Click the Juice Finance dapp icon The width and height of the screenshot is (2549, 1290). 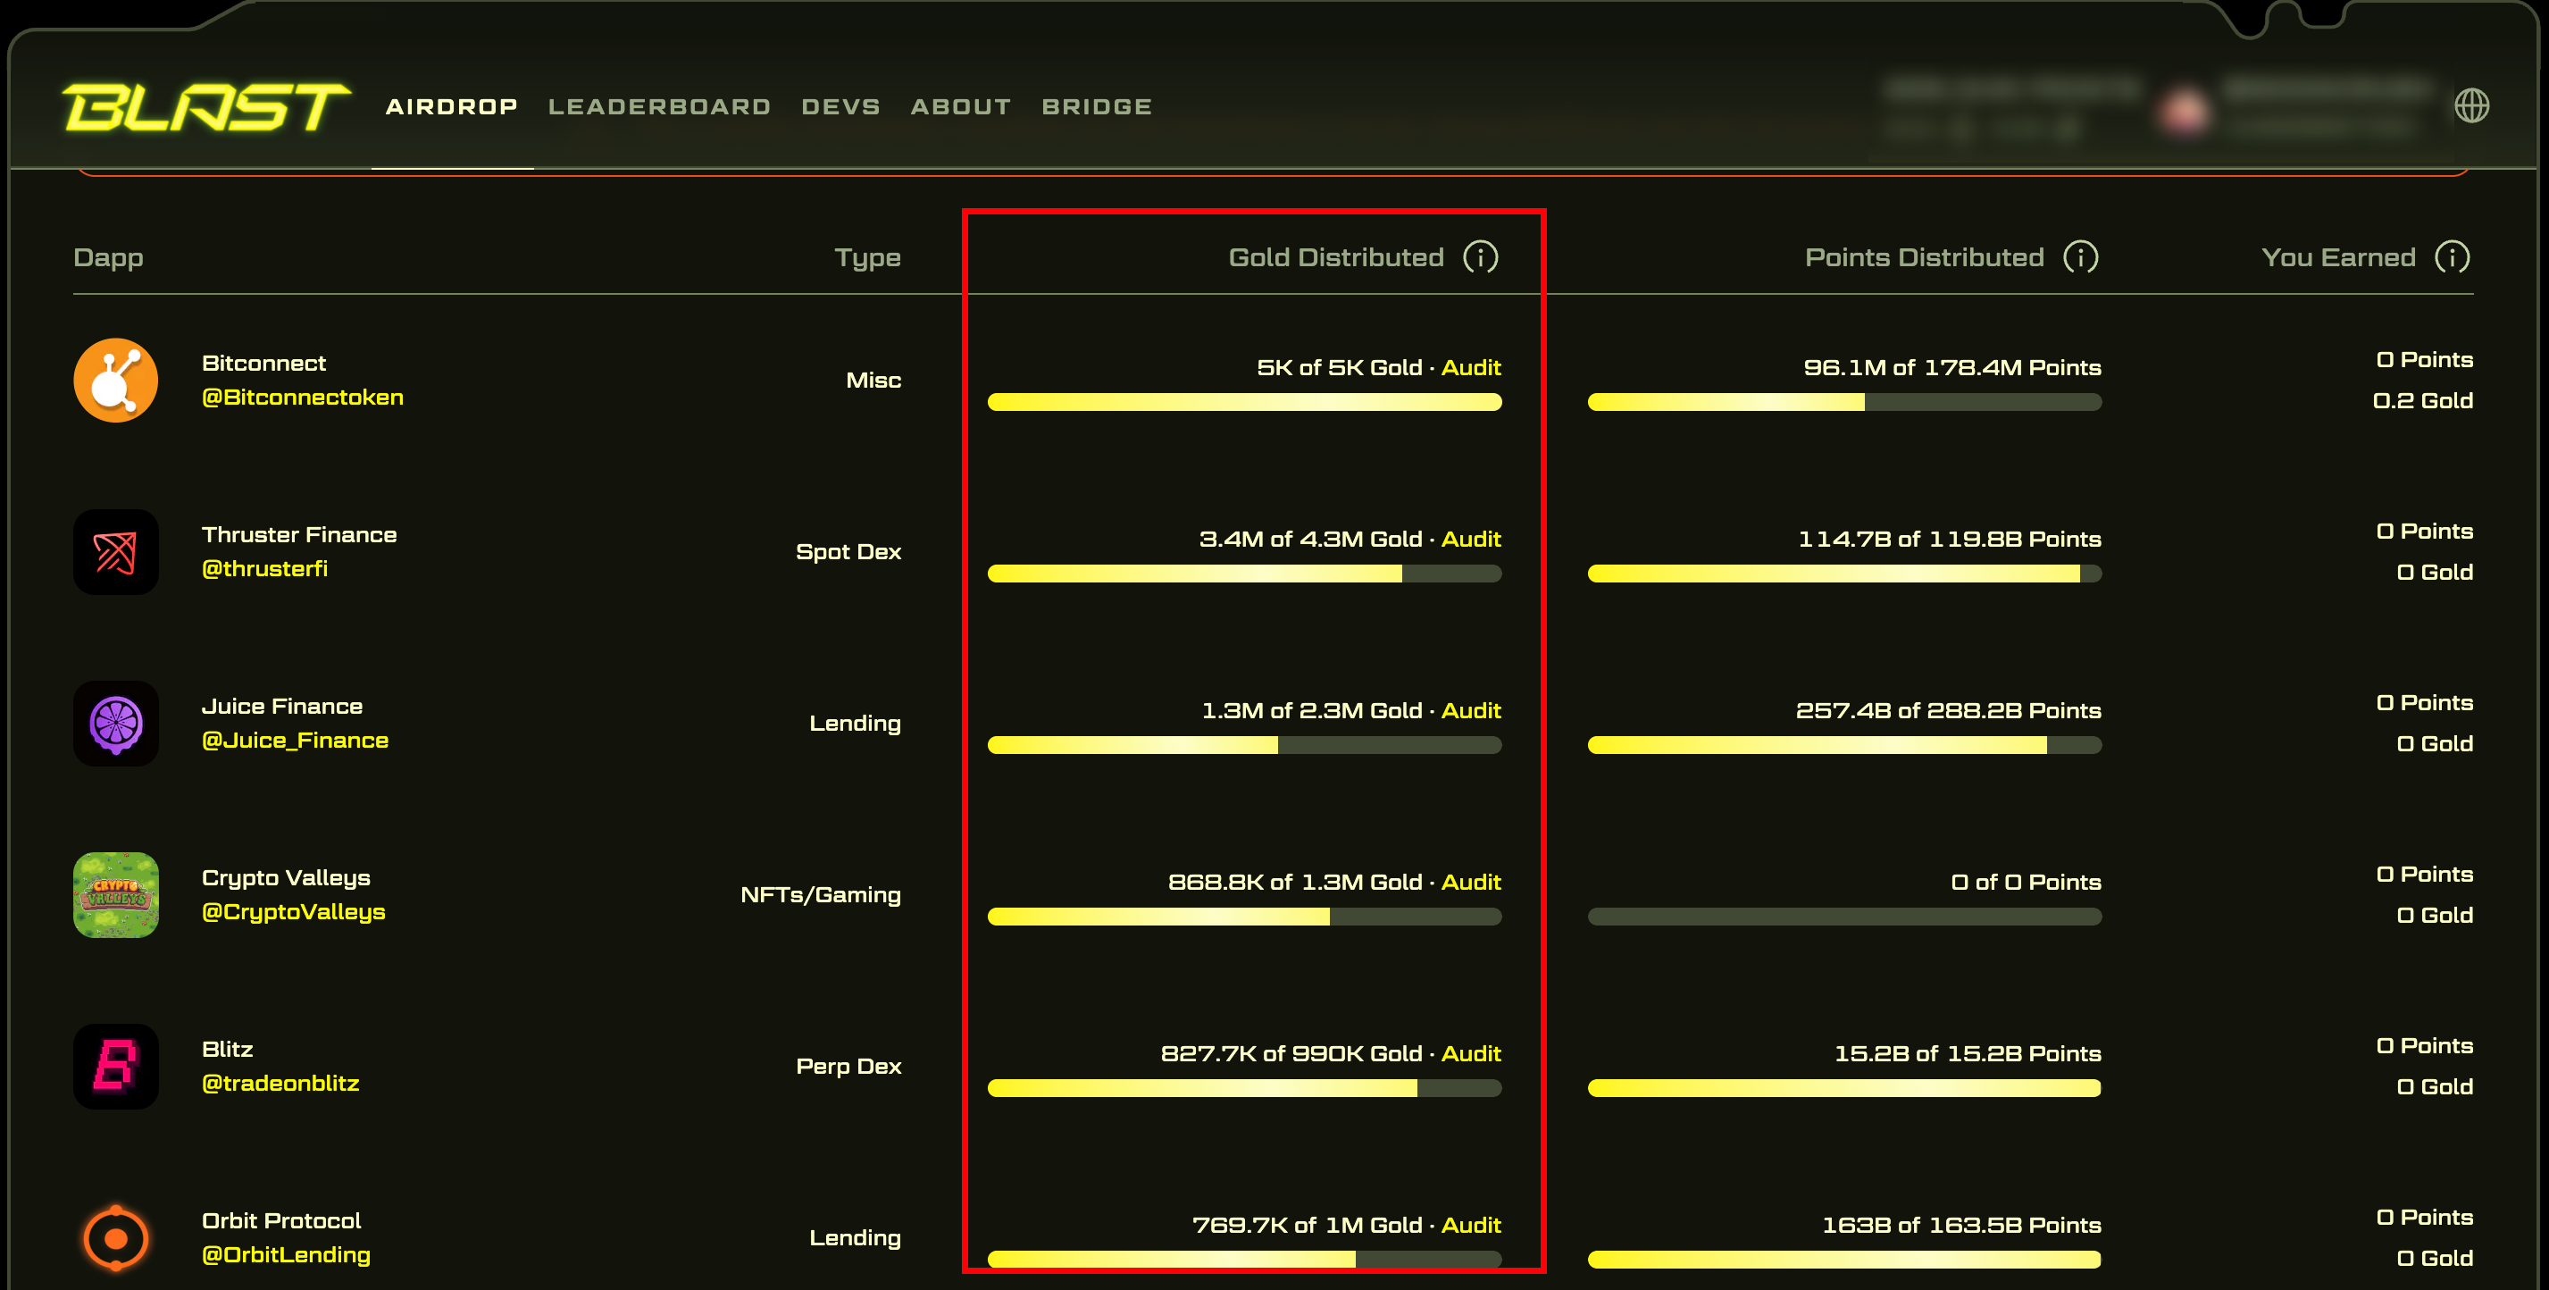tap(116, 724)
